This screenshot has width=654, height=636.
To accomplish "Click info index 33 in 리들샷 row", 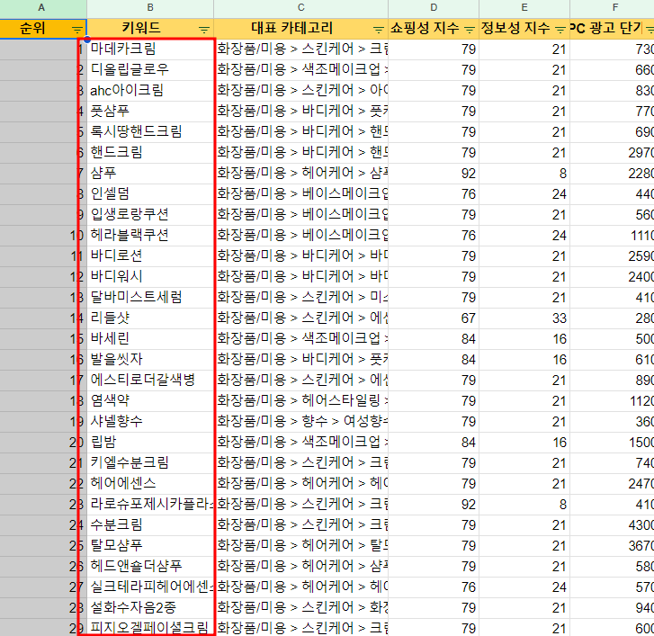I will click(x=524, y=318).
